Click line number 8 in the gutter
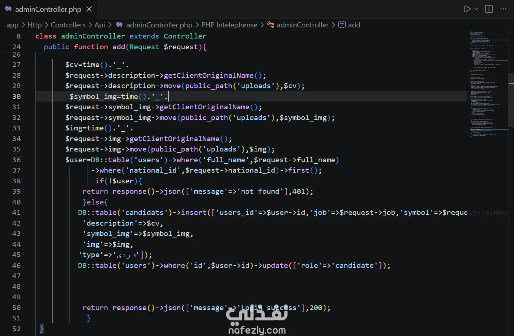This screenshot has width=514, height=336. 19,36
